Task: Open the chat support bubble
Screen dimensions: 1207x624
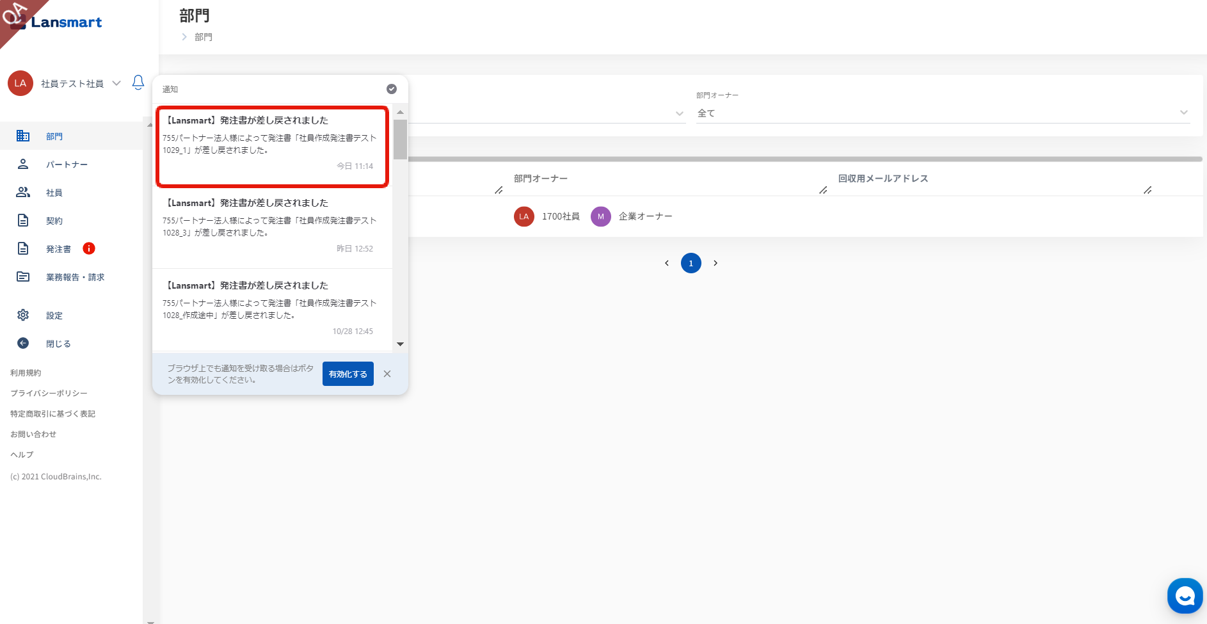Action: click(x=1185, y=596)
